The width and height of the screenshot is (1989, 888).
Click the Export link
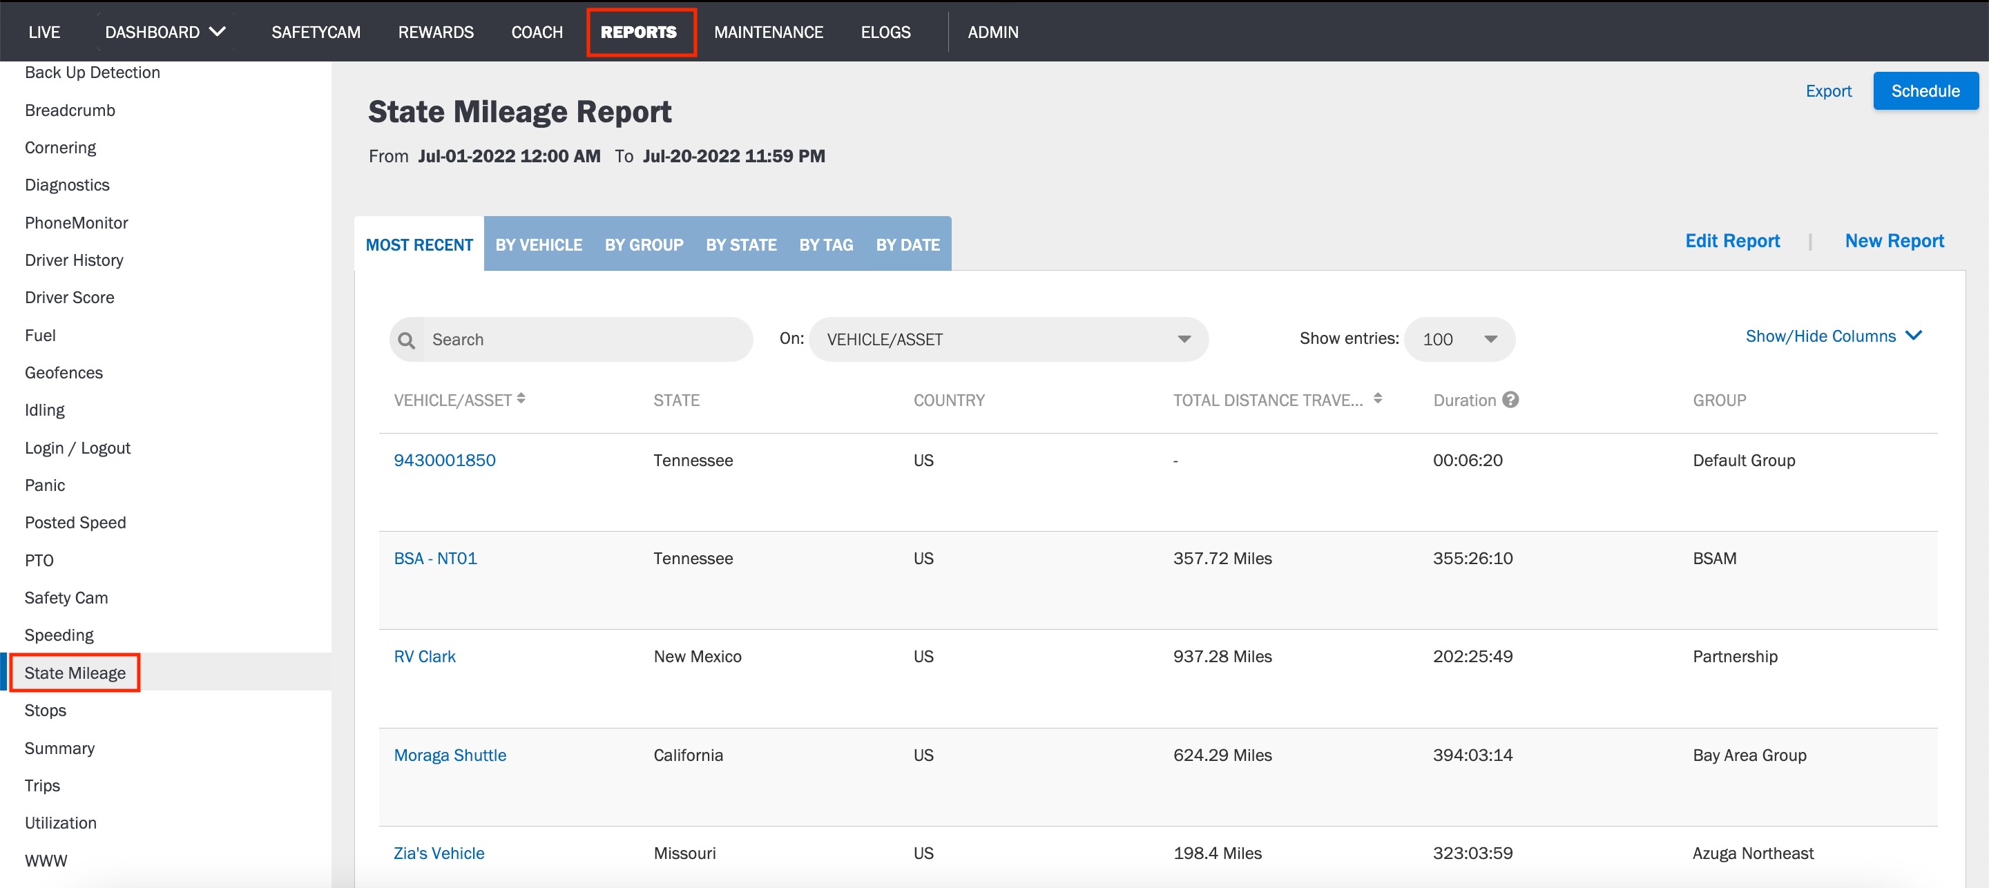[1828, 90]
